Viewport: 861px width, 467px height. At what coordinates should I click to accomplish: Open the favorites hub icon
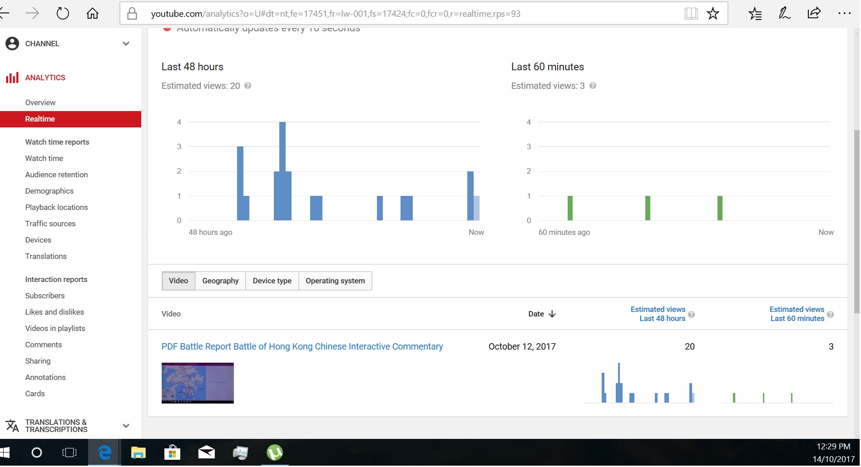(x=755, y=14)
